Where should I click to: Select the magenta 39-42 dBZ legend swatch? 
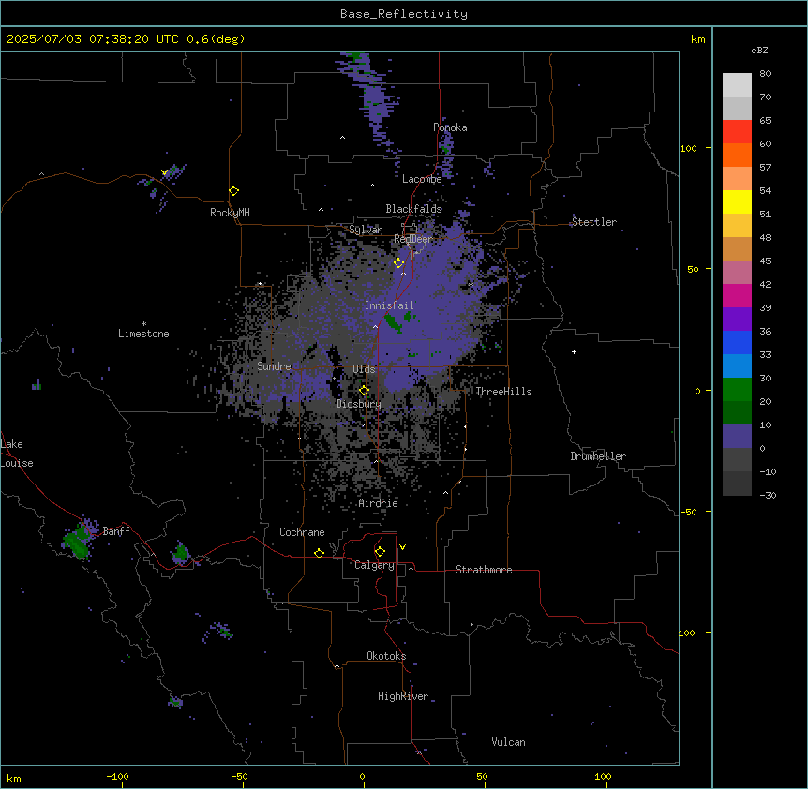(x=737, y=295)
